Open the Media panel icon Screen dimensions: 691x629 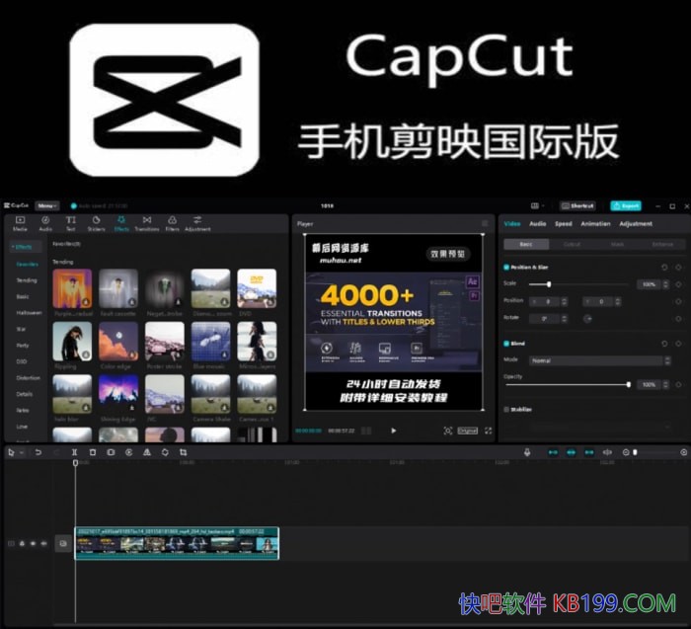(x=20, y=222)
